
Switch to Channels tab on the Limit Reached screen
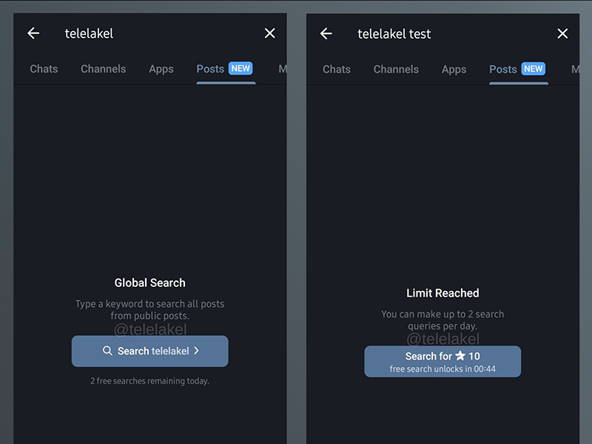click(x=396, y=69)
